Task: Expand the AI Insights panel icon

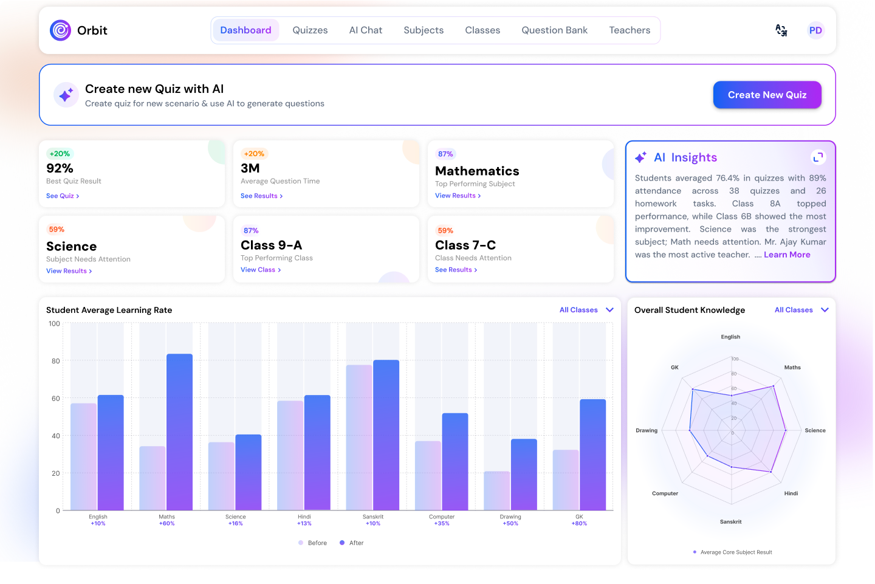Action: (x=818, y=157)
